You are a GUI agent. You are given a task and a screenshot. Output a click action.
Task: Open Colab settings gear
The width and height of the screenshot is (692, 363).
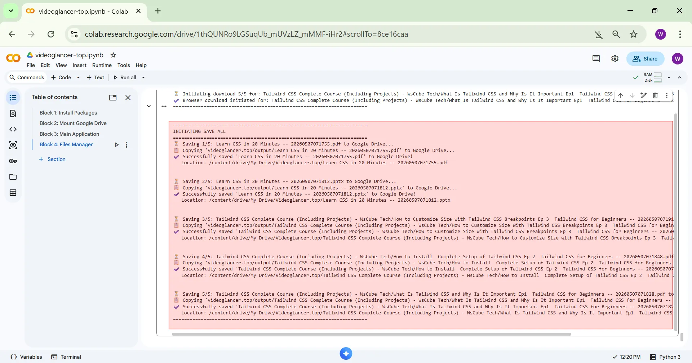click(x=615, y=59)
